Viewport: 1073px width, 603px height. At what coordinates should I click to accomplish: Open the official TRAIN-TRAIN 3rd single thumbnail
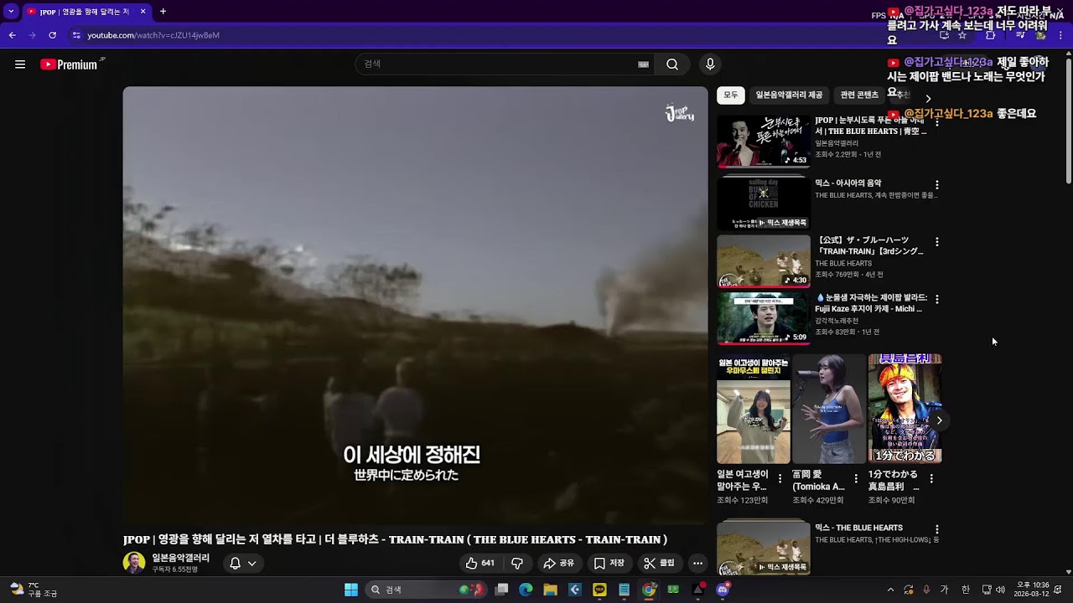(764, 260)
